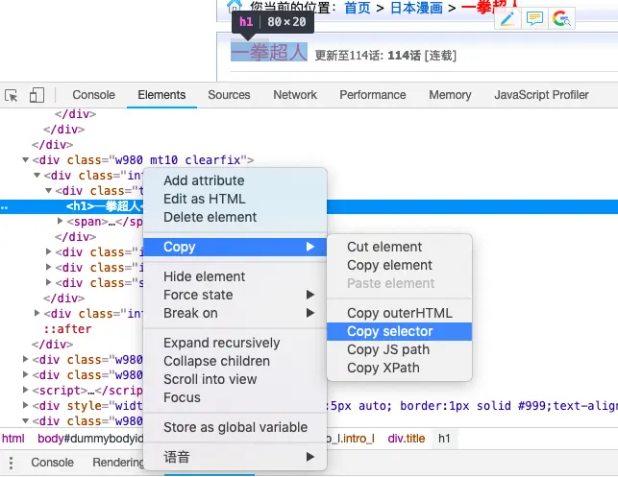The height and width of the screenshot is (477, 618).
Task: Open the Performance tab
Action: 373,95
